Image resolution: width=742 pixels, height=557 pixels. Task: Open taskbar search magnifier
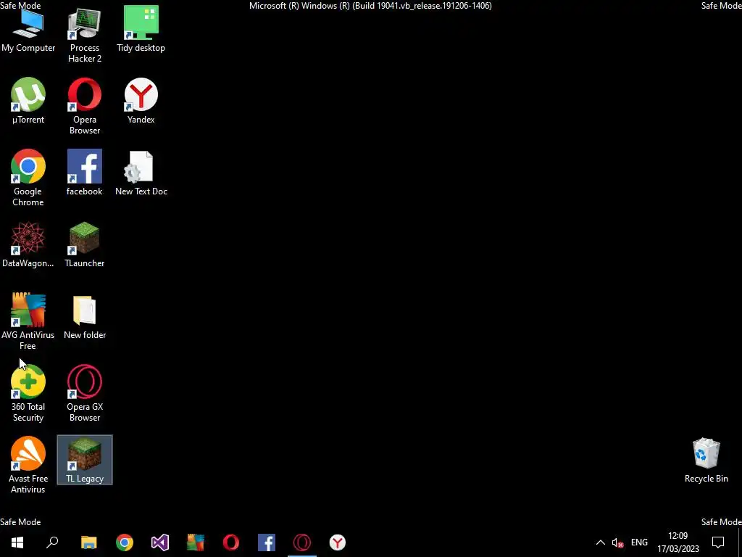(52, 542)
